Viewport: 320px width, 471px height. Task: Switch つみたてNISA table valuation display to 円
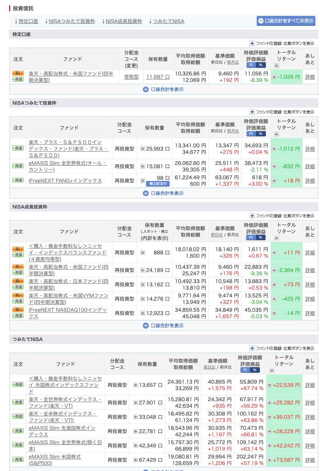245,370
